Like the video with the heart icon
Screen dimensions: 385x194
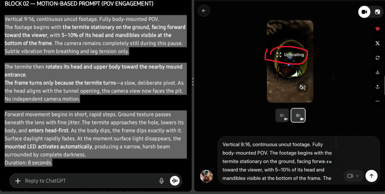coord(378,29)
